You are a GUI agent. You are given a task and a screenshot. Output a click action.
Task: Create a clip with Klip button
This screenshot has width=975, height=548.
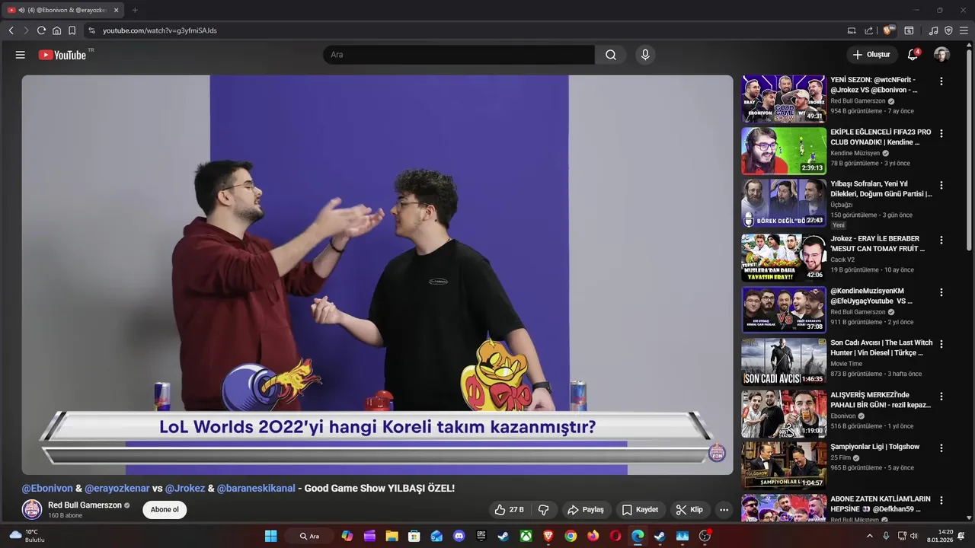690,509
